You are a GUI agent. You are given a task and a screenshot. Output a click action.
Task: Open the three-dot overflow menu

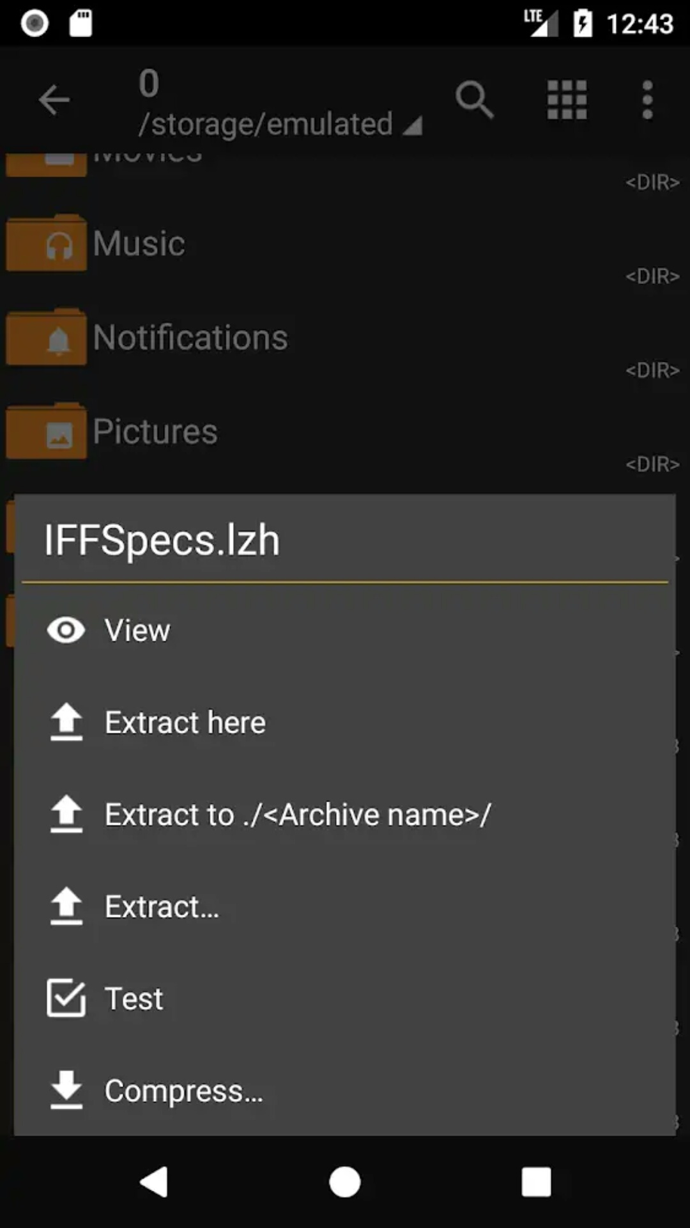point(647,100)
